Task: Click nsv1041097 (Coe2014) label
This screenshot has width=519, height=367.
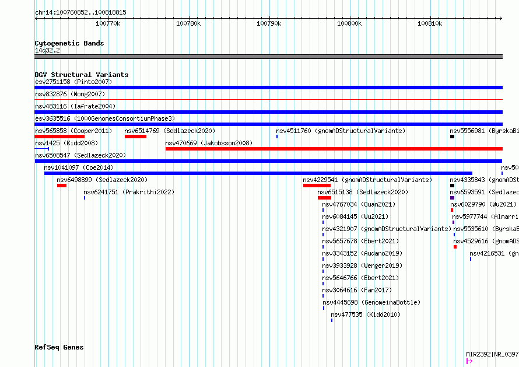Action: pyautogui.click(x=79, y=167)
